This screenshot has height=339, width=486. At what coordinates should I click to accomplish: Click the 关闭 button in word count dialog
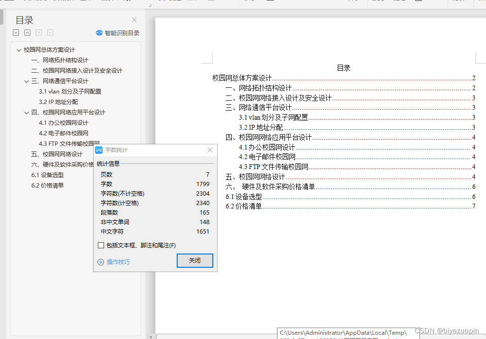pos(195,261)
